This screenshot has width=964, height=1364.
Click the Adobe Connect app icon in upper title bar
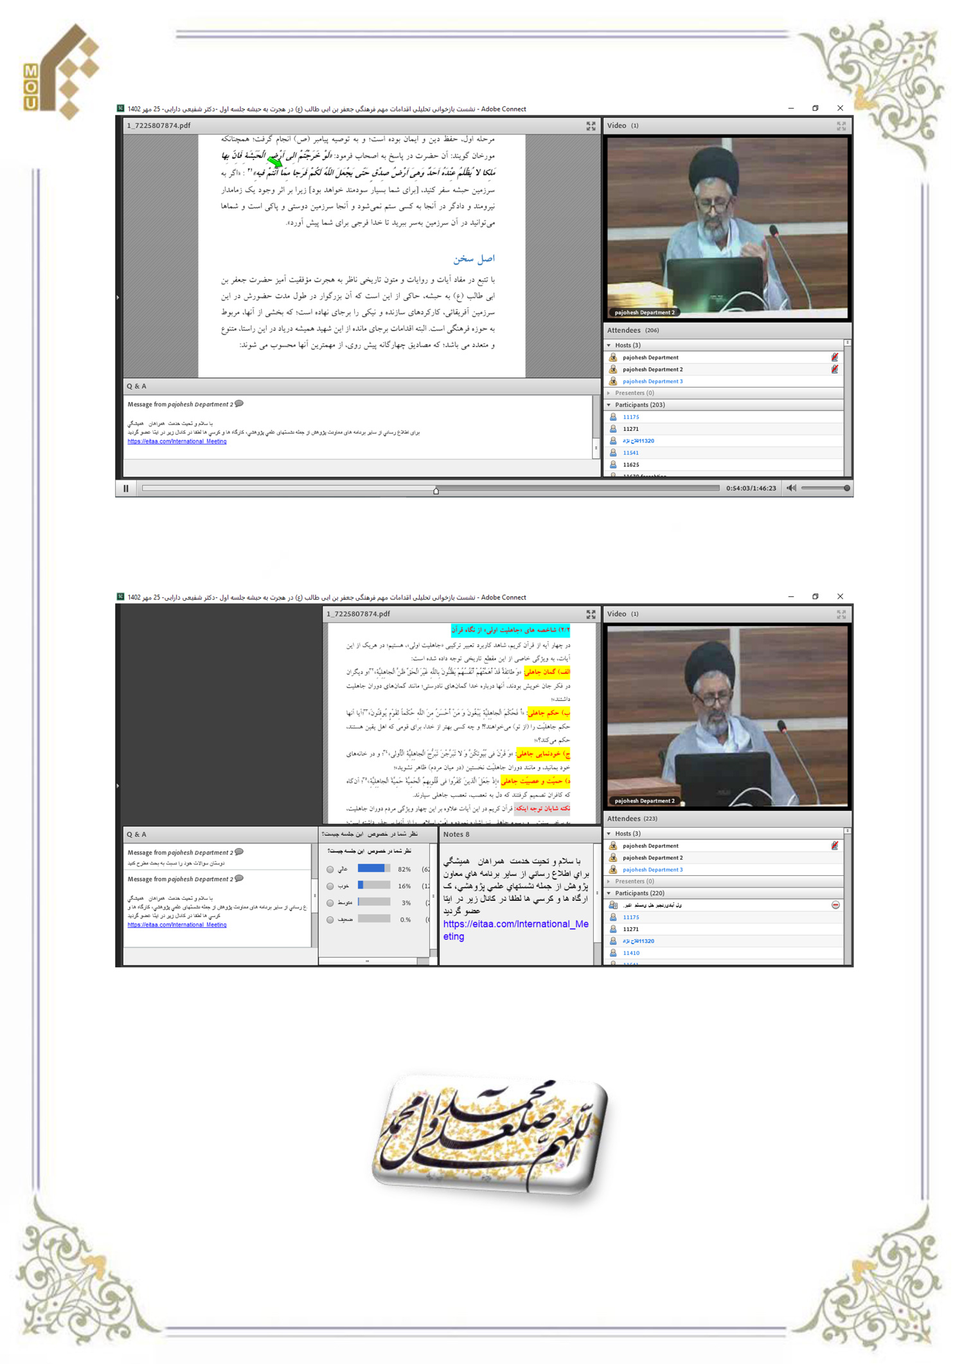click(x=120, y=109)
